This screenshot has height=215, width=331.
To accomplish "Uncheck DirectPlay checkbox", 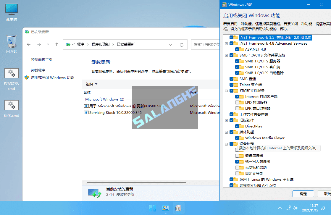I will 237,126.
